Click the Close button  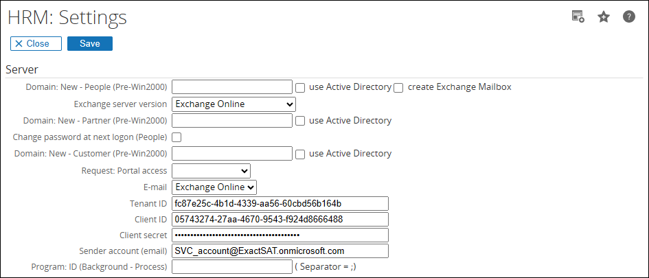click(x=36, y=44)
